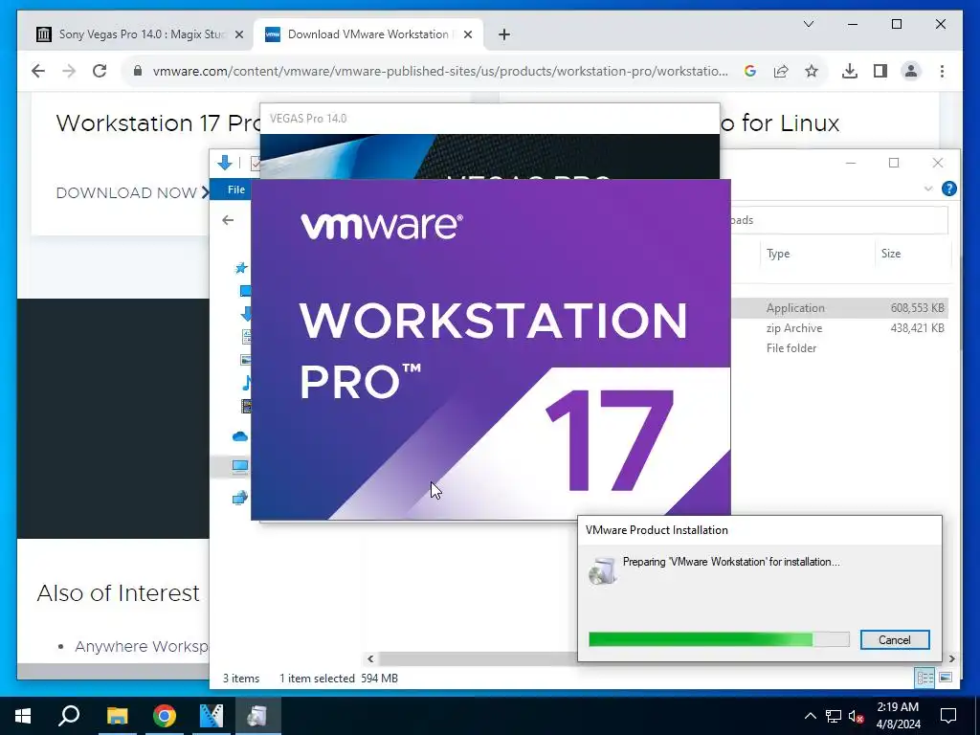Image resolution: width=980 pixels, height=735 pixels.
Task: Click '1 item selected 594 MB' status
Action: (338, 679)
